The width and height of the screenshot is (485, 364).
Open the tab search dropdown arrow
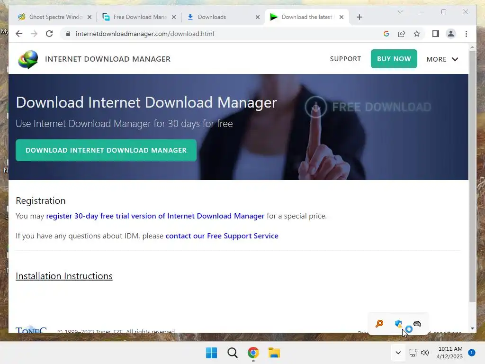pos(400,12)
